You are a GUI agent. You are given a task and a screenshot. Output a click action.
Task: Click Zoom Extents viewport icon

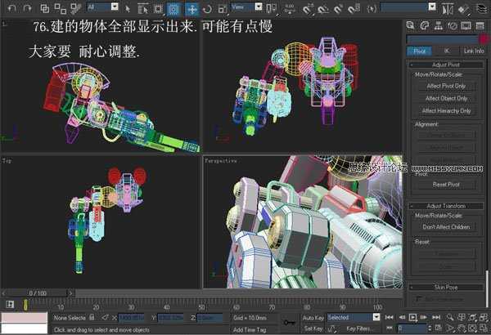(472, 318)
